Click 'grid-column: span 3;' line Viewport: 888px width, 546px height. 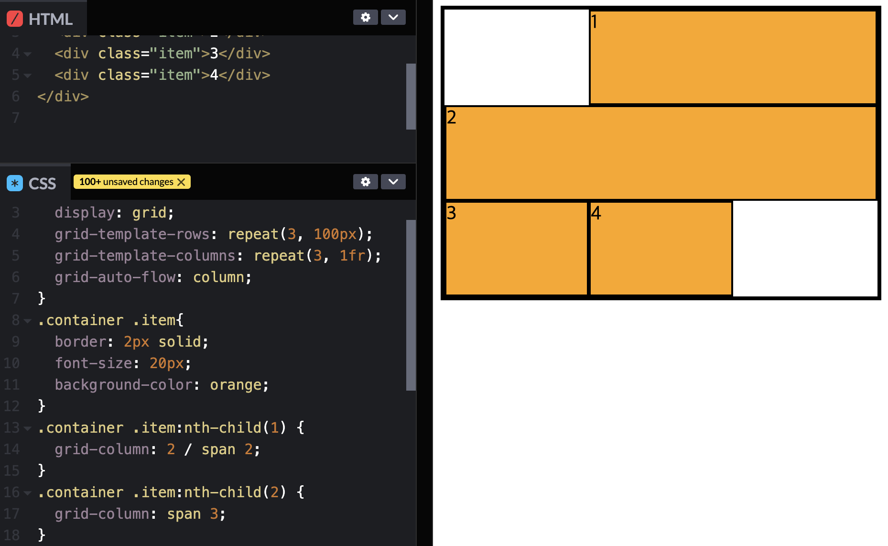140,514
